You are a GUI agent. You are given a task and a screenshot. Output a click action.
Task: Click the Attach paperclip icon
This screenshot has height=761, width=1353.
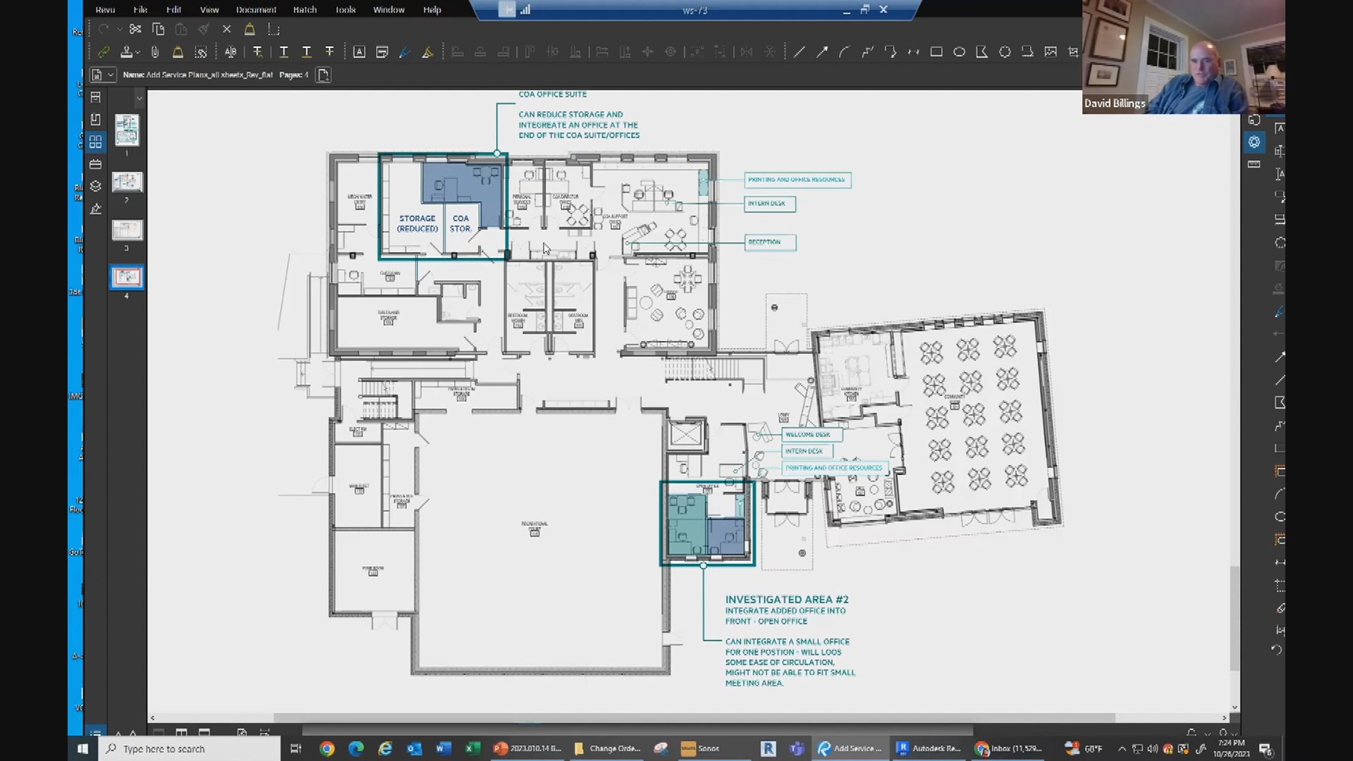155,52
